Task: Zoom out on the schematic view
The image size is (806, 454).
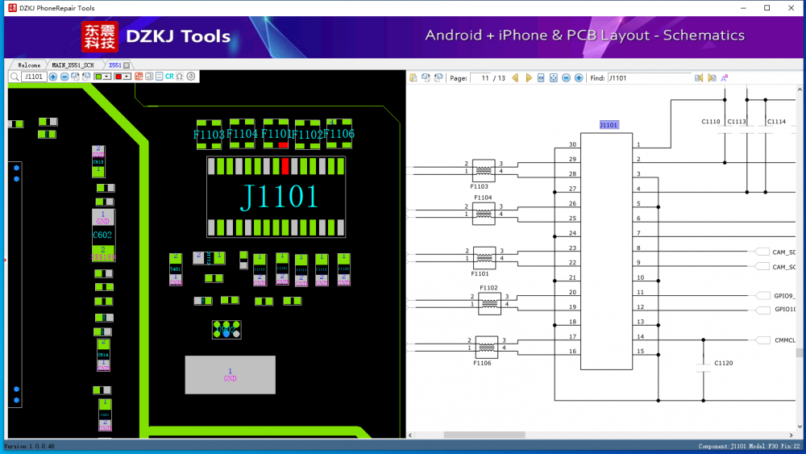Action: click(566, 78)
